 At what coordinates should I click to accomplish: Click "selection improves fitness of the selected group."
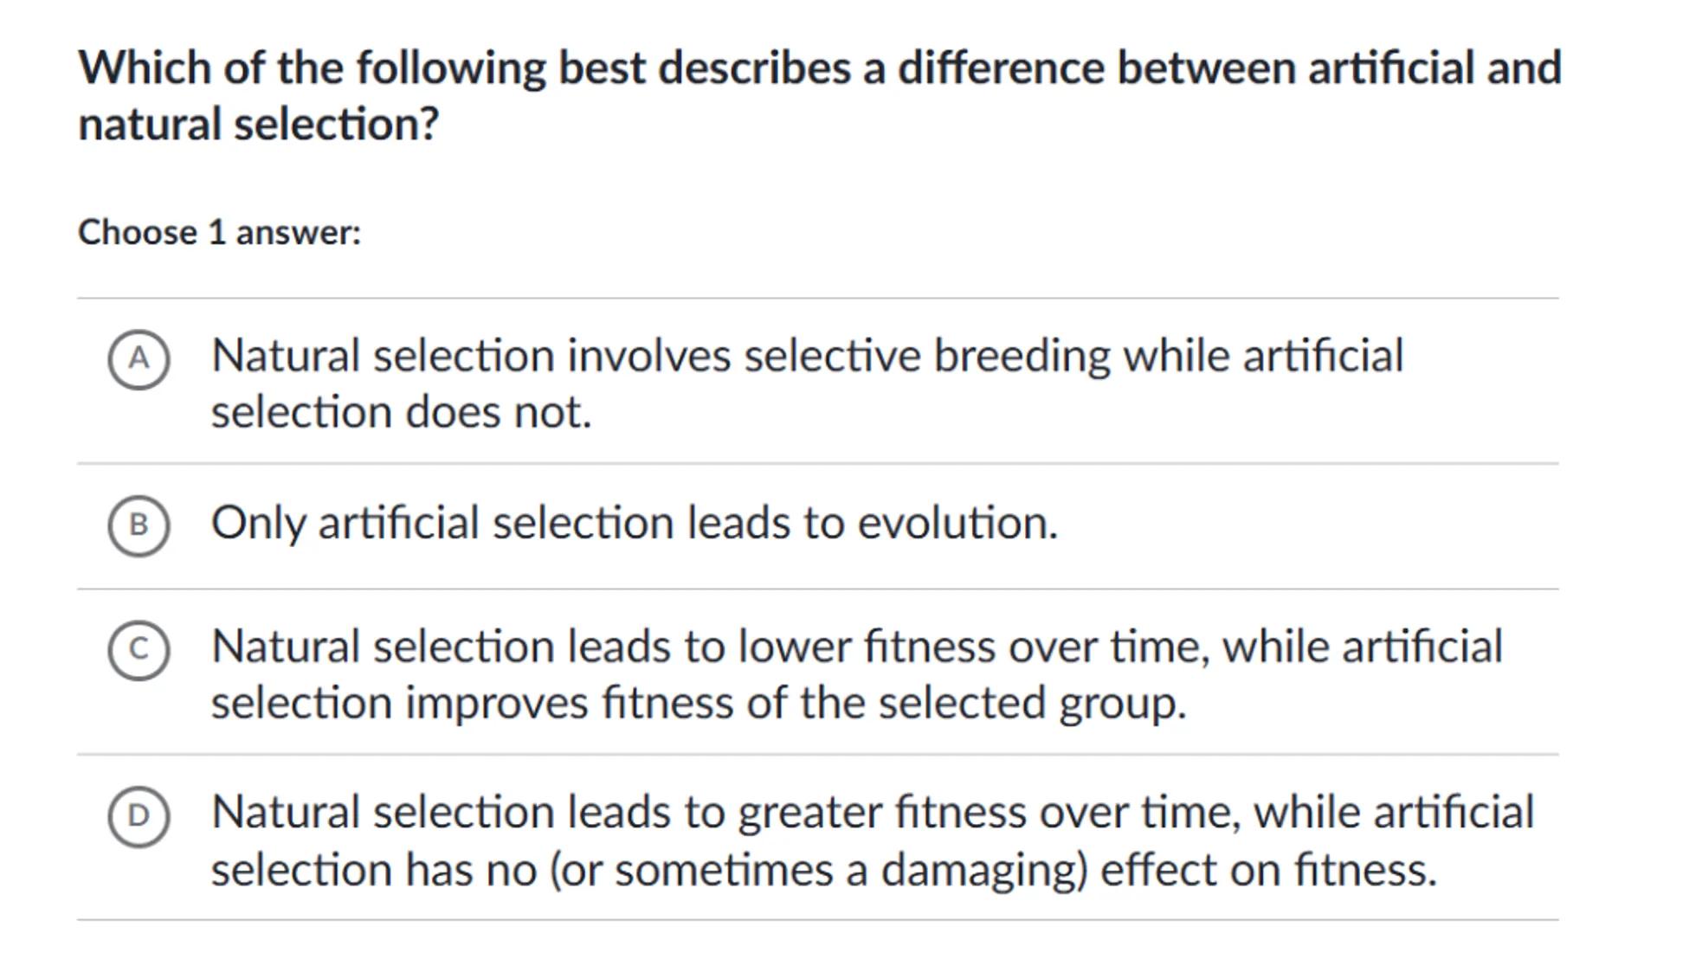[698, 703]
